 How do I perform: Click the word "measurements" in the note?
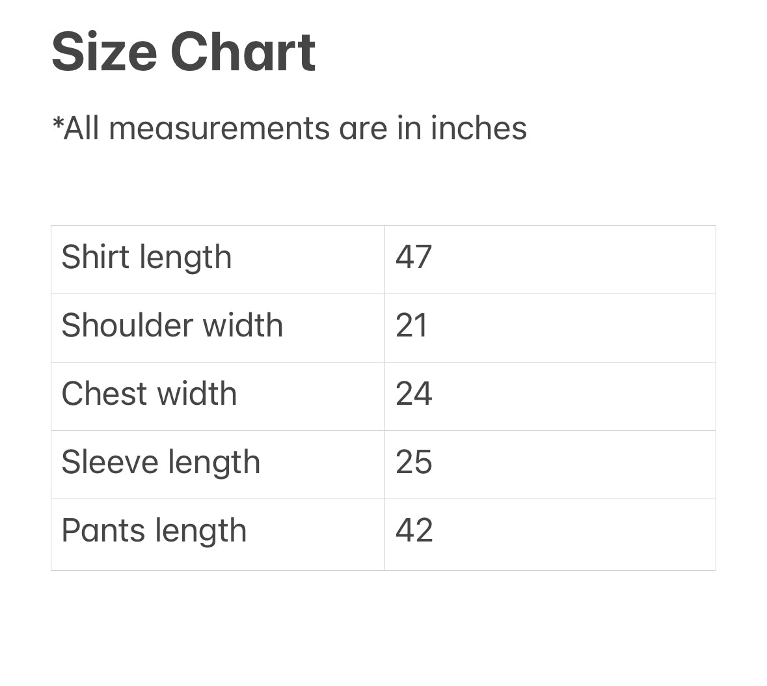(220, 128)
